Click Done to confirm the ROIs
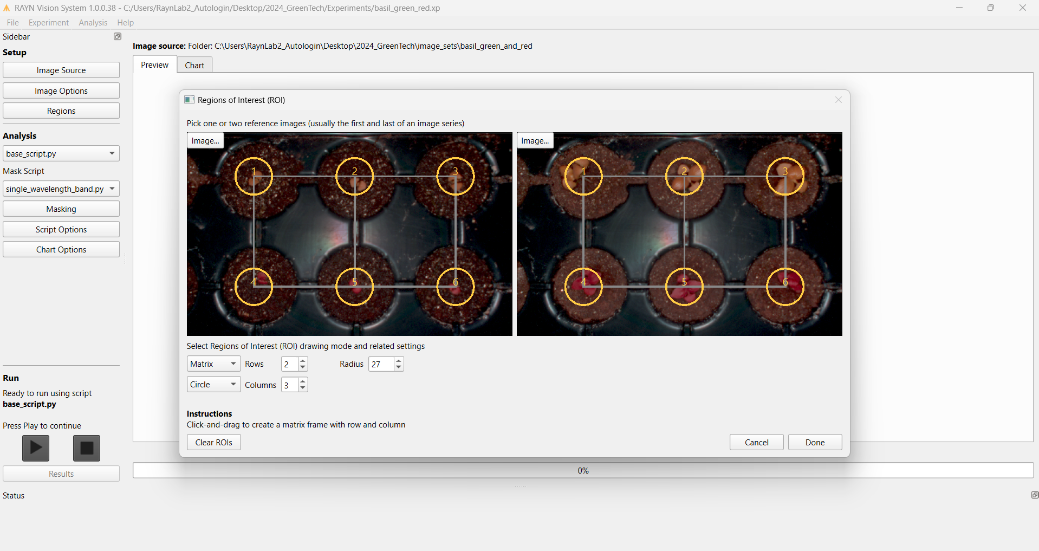Screen dimensions: 1039x551 [x=814, y=442]
